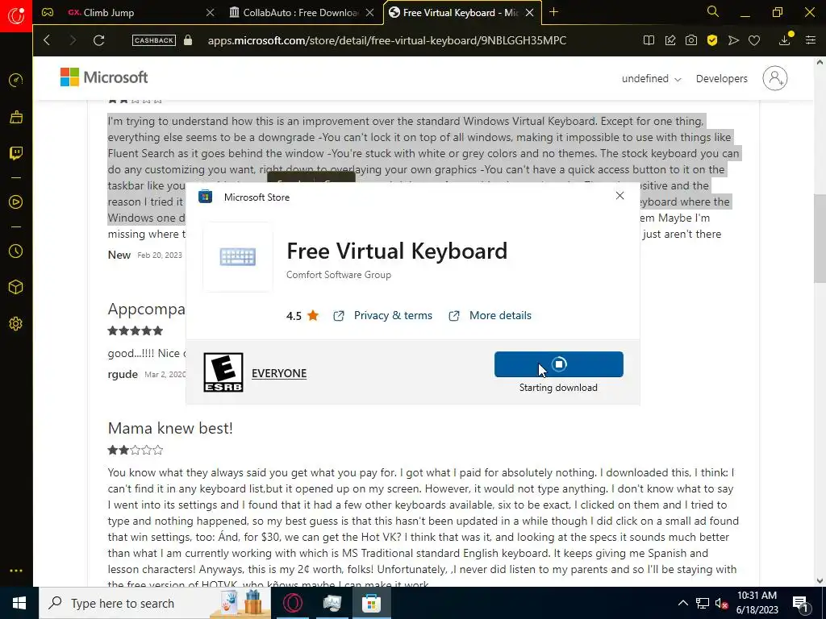The image size is (826, 619).
Task: Open ad blocker shield icon
Action: click(712, 40)
